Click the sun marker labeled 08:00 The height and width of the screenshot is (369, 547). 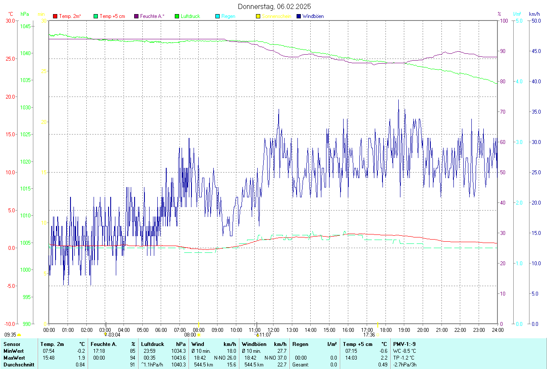coord(199,335)
